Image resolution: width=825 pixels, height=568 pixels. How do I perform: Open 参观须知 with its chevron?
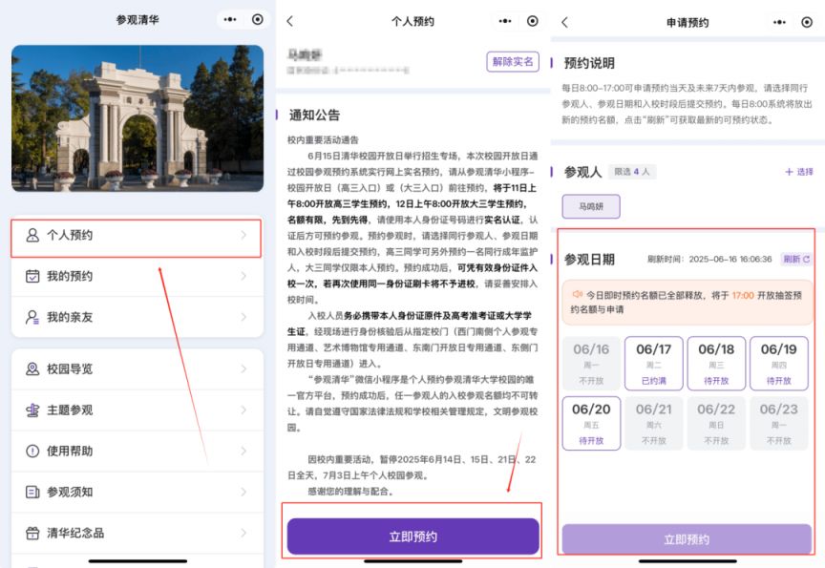point(243,492)
